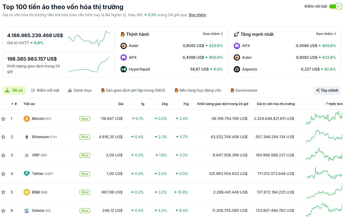
Task: Click the Mua button for Tether
Action: tap(84, 173)
